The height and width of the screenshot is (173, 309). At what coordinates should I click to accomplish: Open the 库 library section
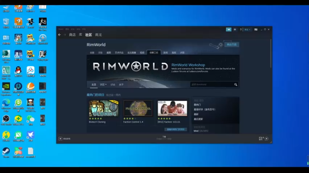[80, 35]
